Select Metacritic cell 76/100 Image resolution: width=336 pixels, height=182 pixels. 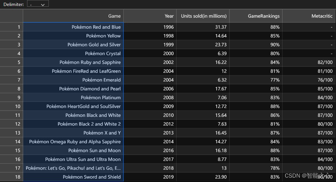(x=309, y=80)
